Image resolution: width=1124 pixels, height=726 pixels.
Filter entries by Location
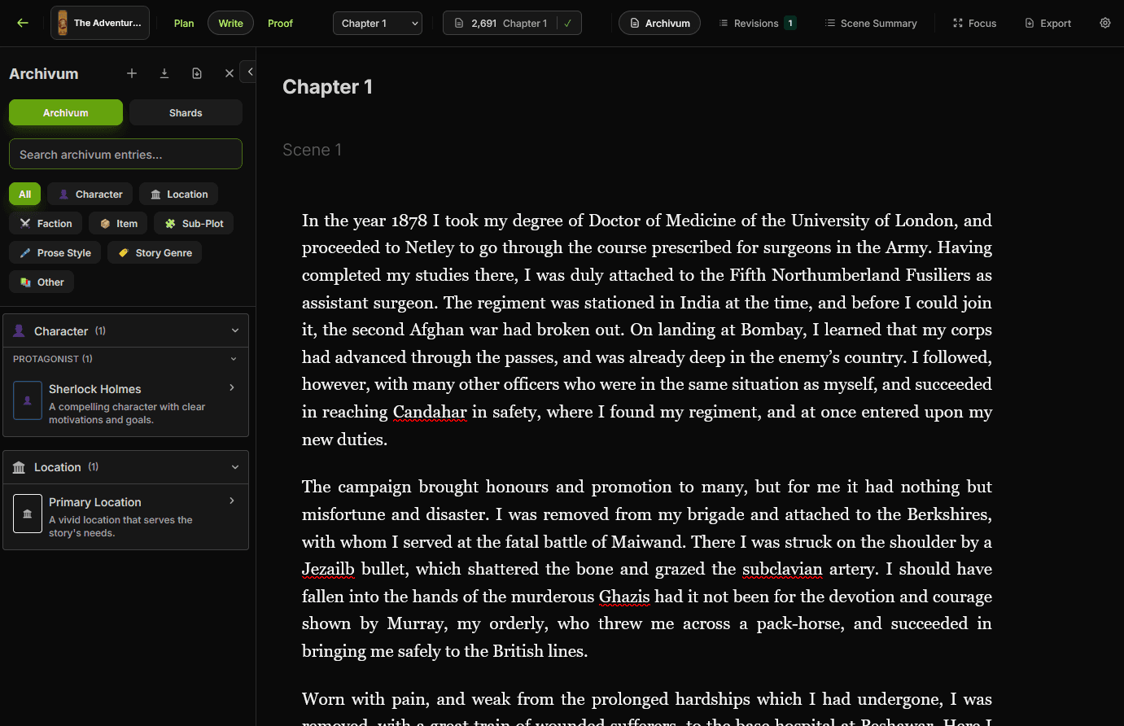pos(178,194)
